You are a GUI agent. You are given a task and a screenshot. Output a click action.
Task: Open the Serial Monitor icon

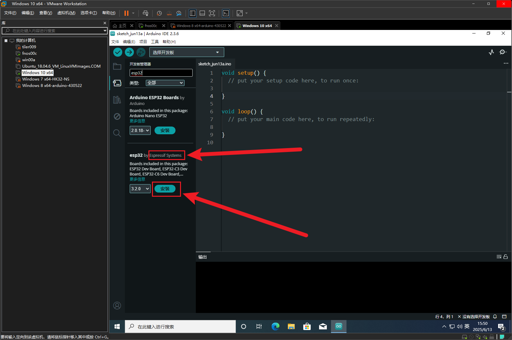503,52
